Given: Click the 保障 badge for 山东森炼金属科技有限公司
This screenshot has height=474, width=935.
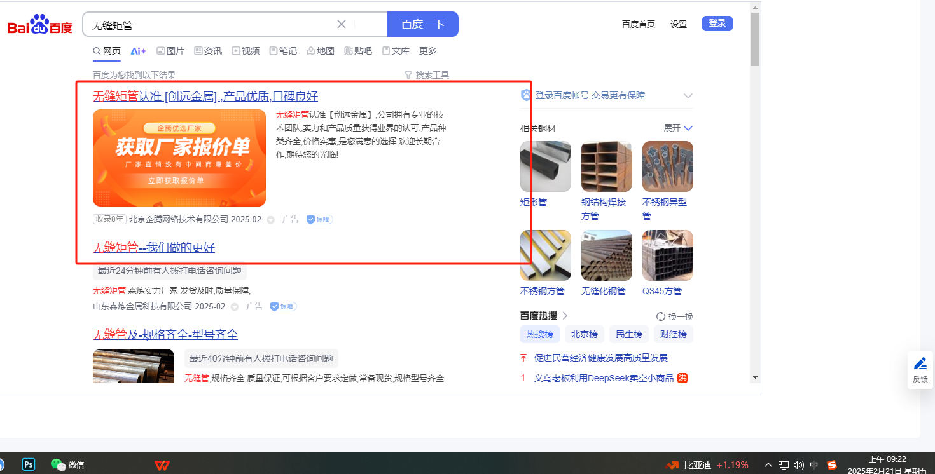Looking at the screenshot, I should click(283, 306).
